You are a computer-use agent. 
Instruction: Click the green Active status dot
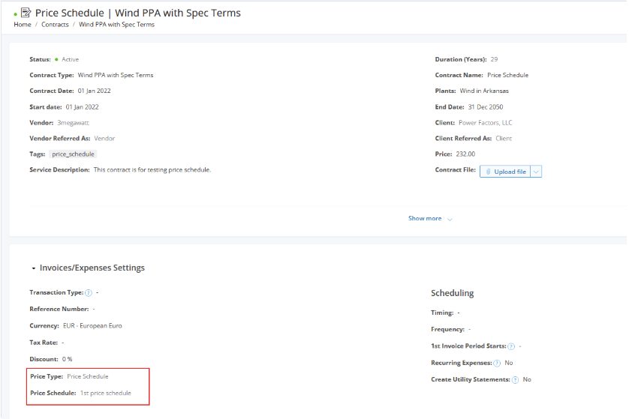(x=56, y=59)
